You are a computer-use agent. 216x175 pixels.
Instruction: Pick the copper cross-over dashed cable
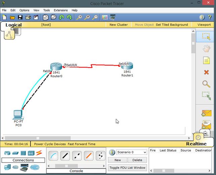77,156
